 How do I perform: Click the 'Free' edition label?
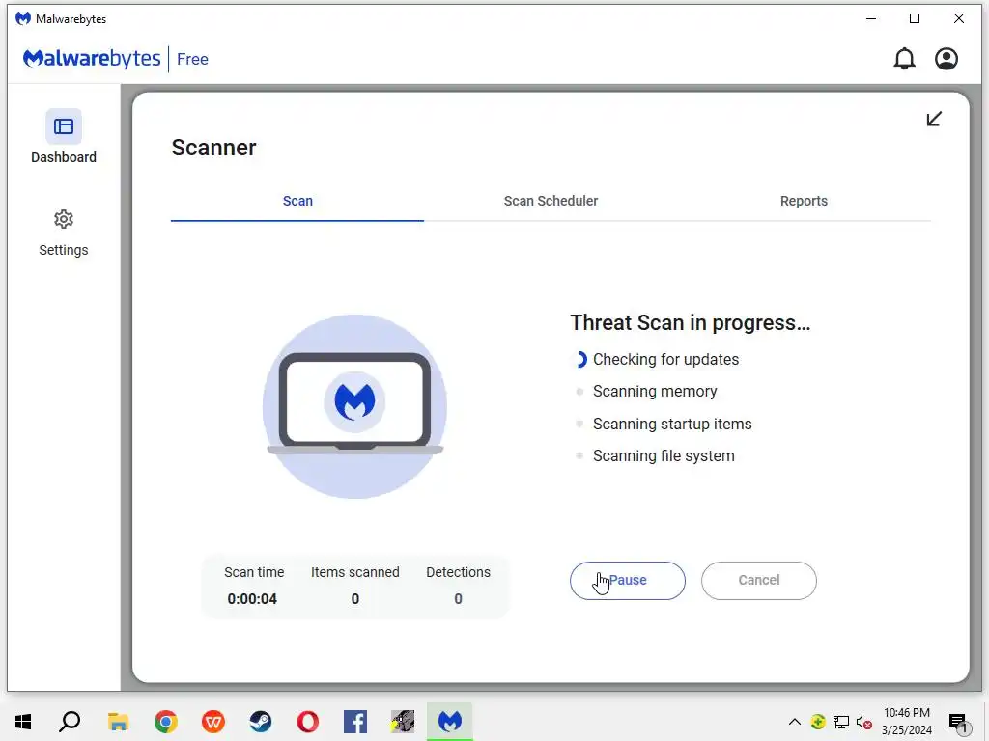pos(192,59)
